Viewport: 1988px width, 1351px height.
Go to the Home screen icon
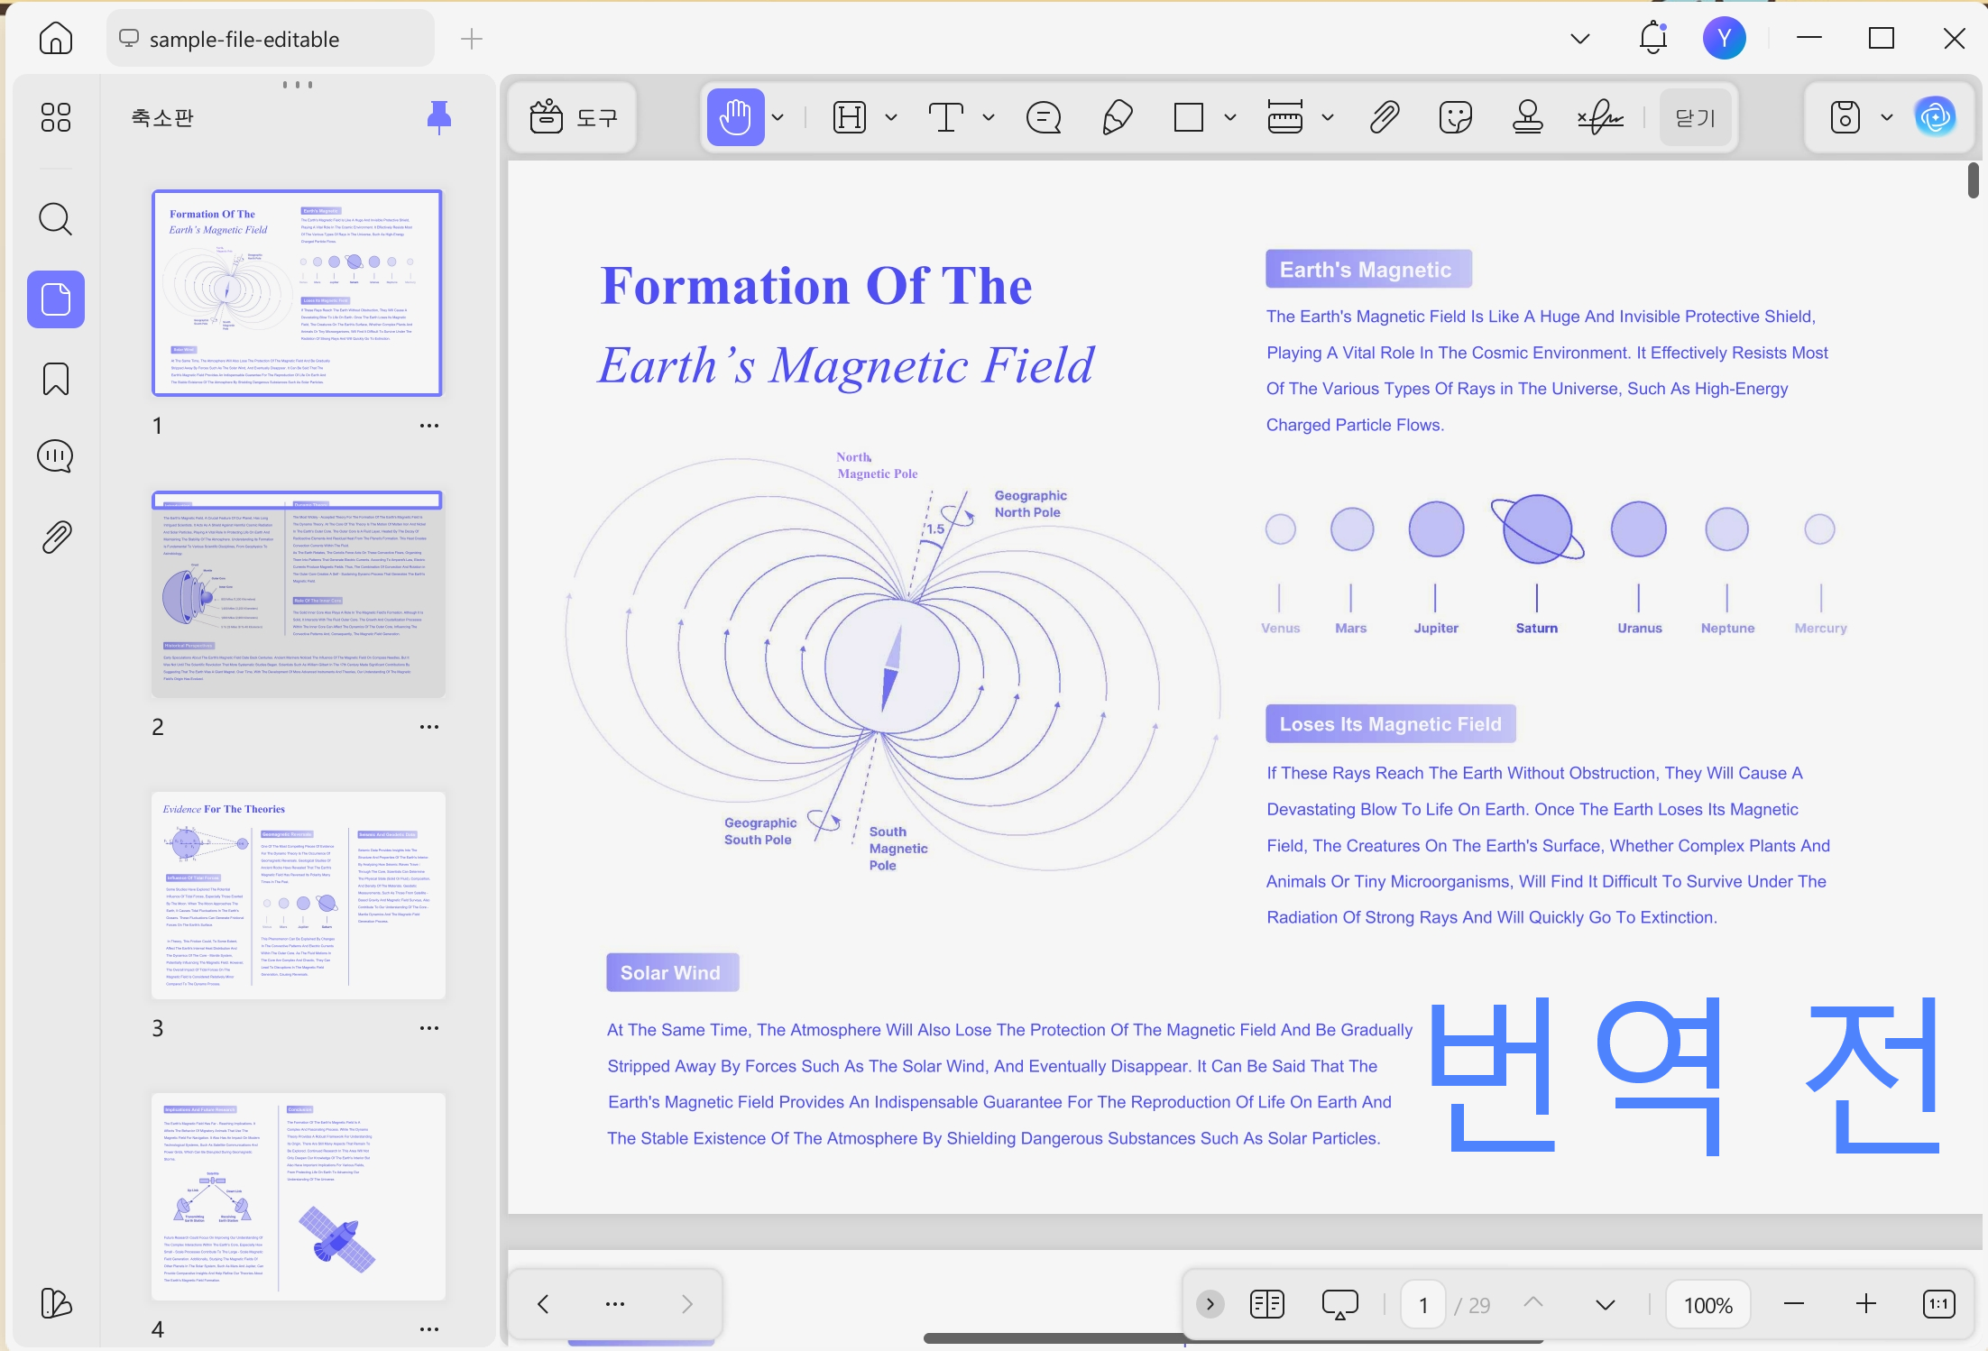point(56,39)
